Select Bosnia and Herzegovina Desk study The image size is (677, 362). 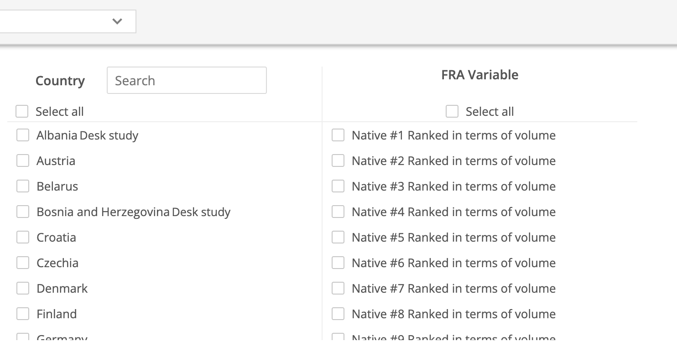coord(22,212)
